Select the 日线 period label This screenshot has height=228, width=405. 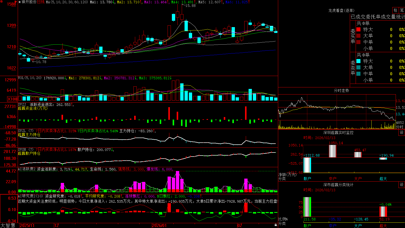coord(41,2)
